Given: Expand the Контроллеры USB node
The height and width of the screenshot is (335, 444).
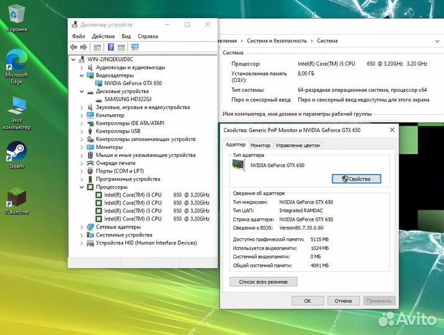Looking at the screenshot, I should click(82, 132).
